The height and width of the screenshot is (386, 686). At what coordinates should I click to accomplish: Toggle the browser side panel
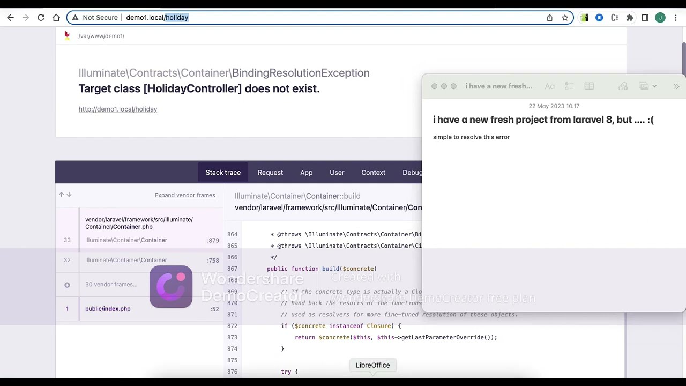click(x=645, y=18)
